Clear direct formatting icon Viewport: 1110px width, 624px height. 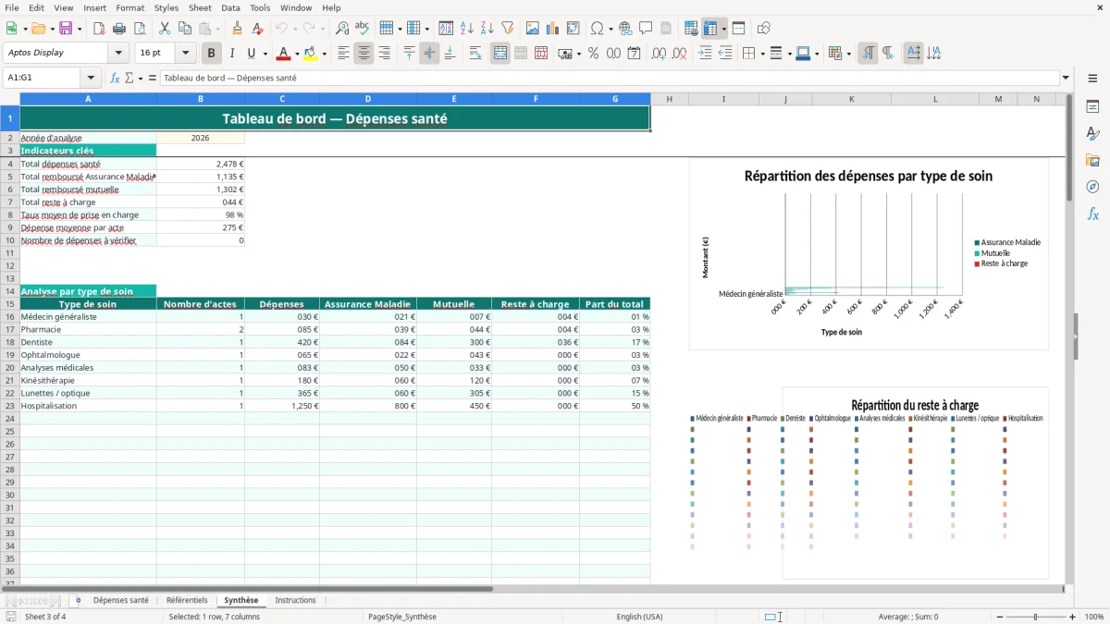[258, 29]
